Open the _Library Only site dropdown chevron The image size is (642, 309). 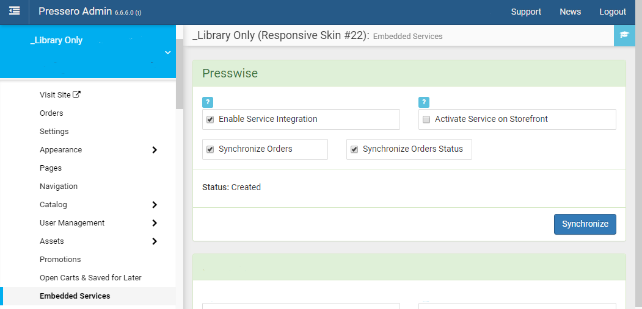[167, 52]
